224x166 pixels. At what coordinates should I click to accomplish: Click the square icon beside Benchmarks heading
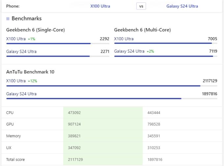tap(8, 19)
